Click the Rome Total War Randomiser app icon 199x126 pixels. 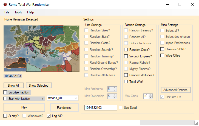coord(5,5)
